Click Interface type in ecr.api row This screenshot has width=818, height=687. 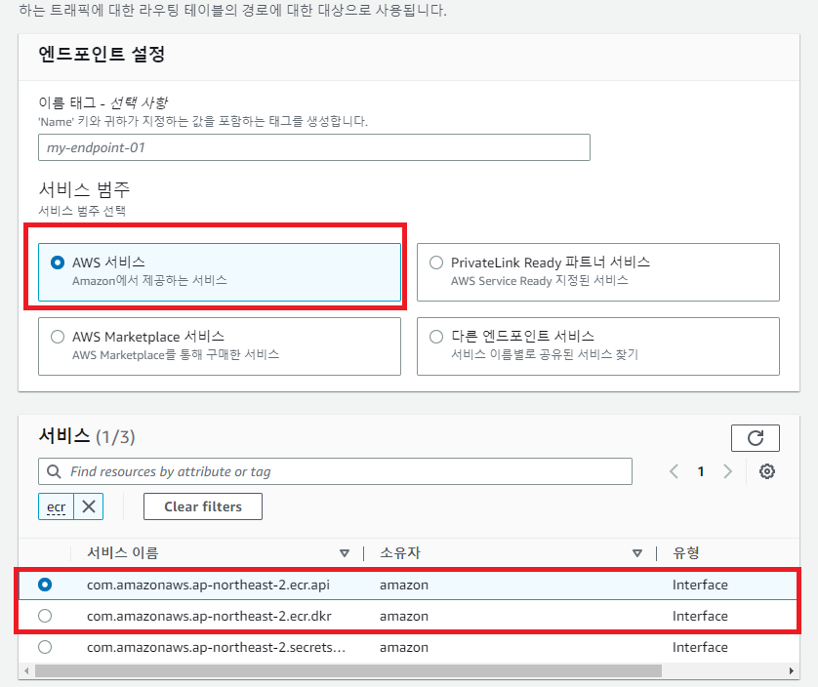700,585
